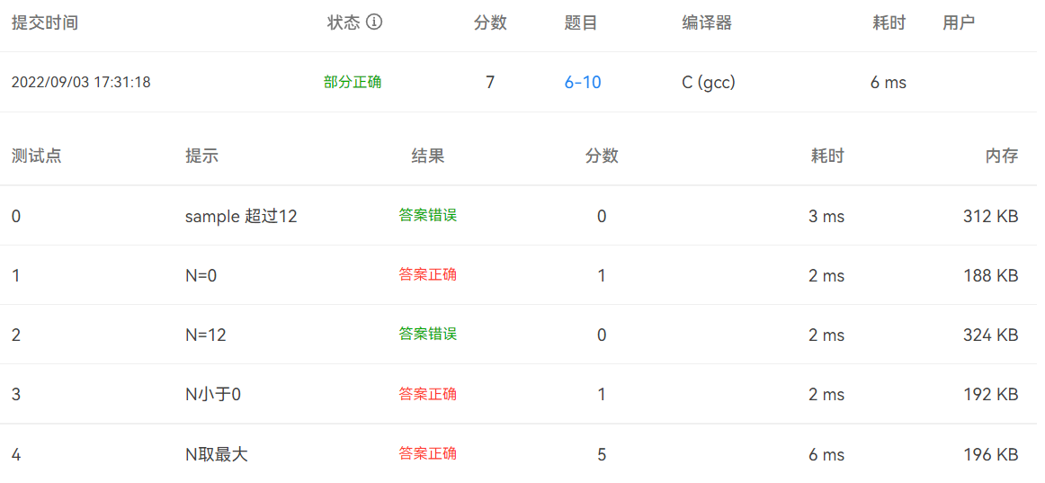
Task: Select the 'sample 超过12' hint text
Action: 241,216
